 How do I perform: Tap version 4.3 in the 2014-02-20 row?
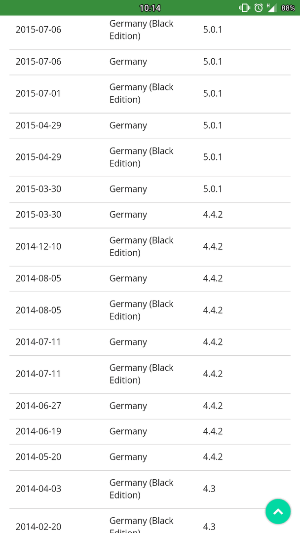point(209,527)
